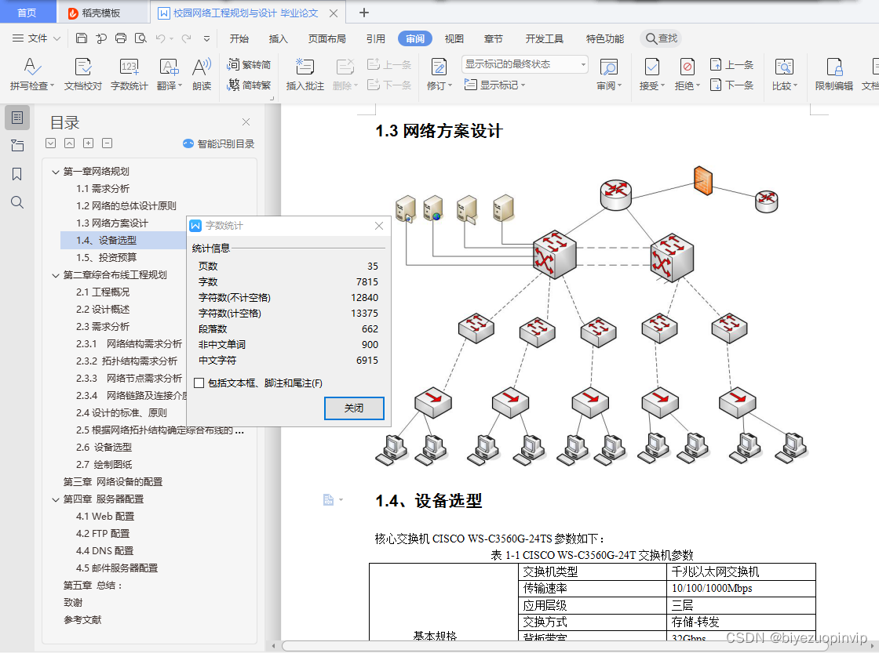Switch to the 开始 ribbon tab
Screen dimensions: 879x653
(239, 38)
